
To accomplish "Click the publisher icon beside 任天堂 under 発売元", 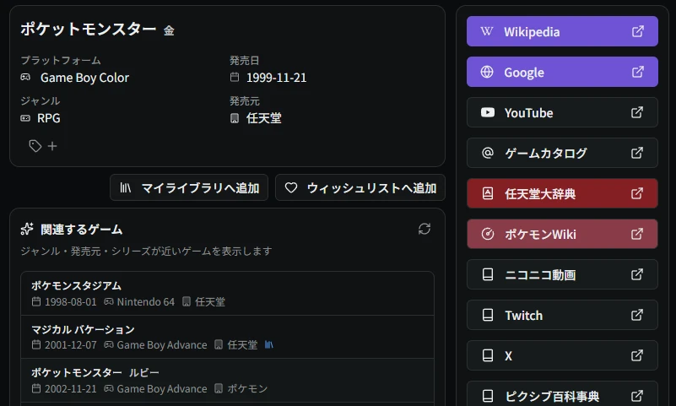I will point(235,118).
